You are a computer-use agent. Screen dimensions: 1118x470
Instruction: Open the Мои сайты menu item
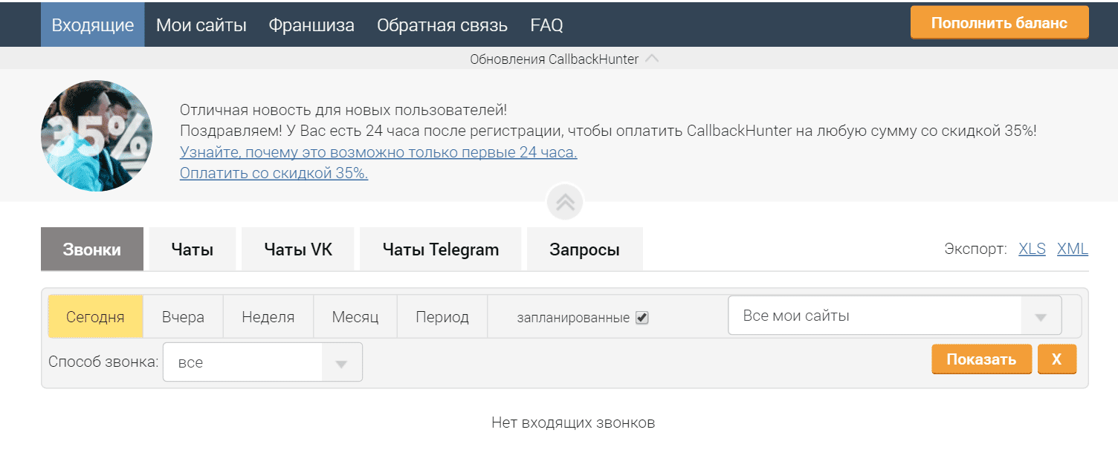[201, 25]
